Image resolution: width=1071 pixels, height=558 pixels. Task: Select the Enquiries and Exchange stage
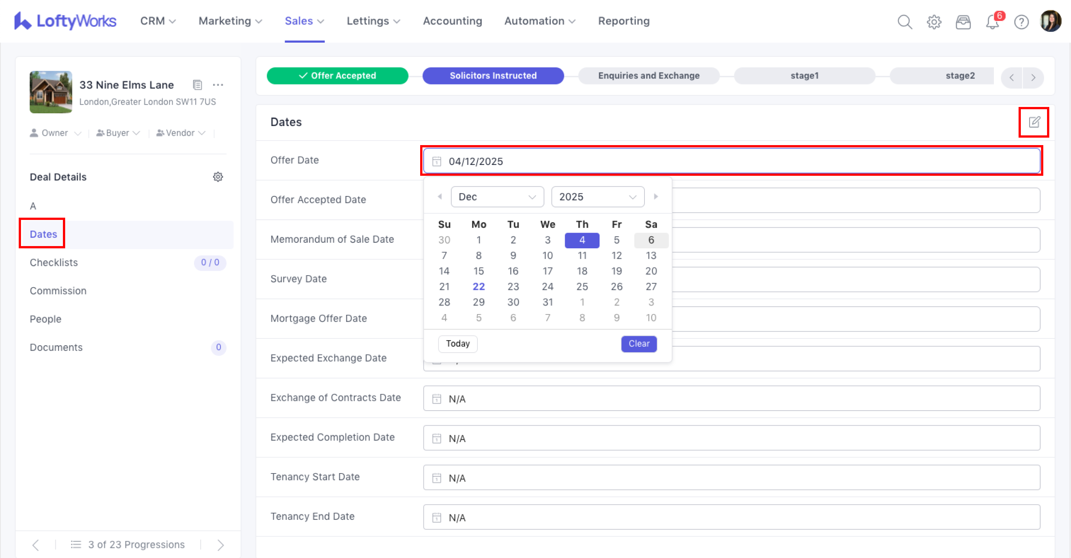tap(649, 76)
